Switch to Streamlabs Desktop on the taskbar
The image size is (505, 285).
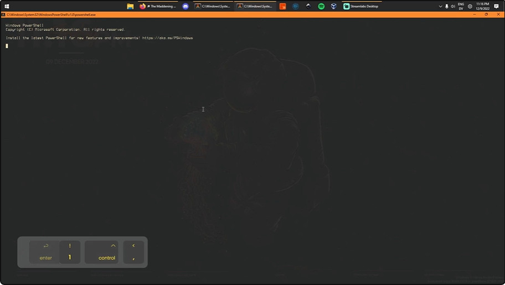tap(362, 6)
